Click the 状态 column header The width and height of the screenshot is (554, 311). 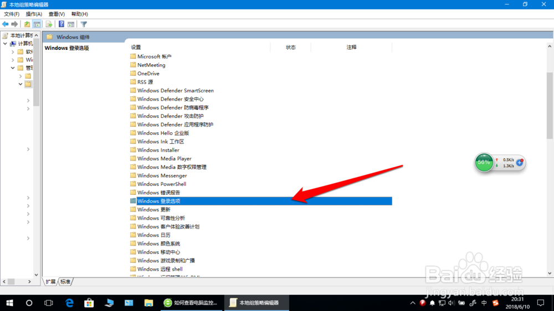(x=291, y=47)
